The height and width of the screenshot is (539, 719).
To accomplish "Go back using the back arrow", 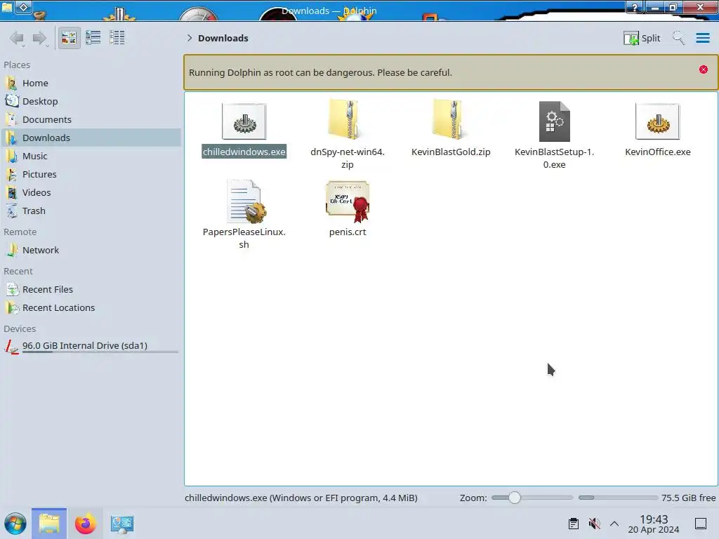I will click(17, 38).
